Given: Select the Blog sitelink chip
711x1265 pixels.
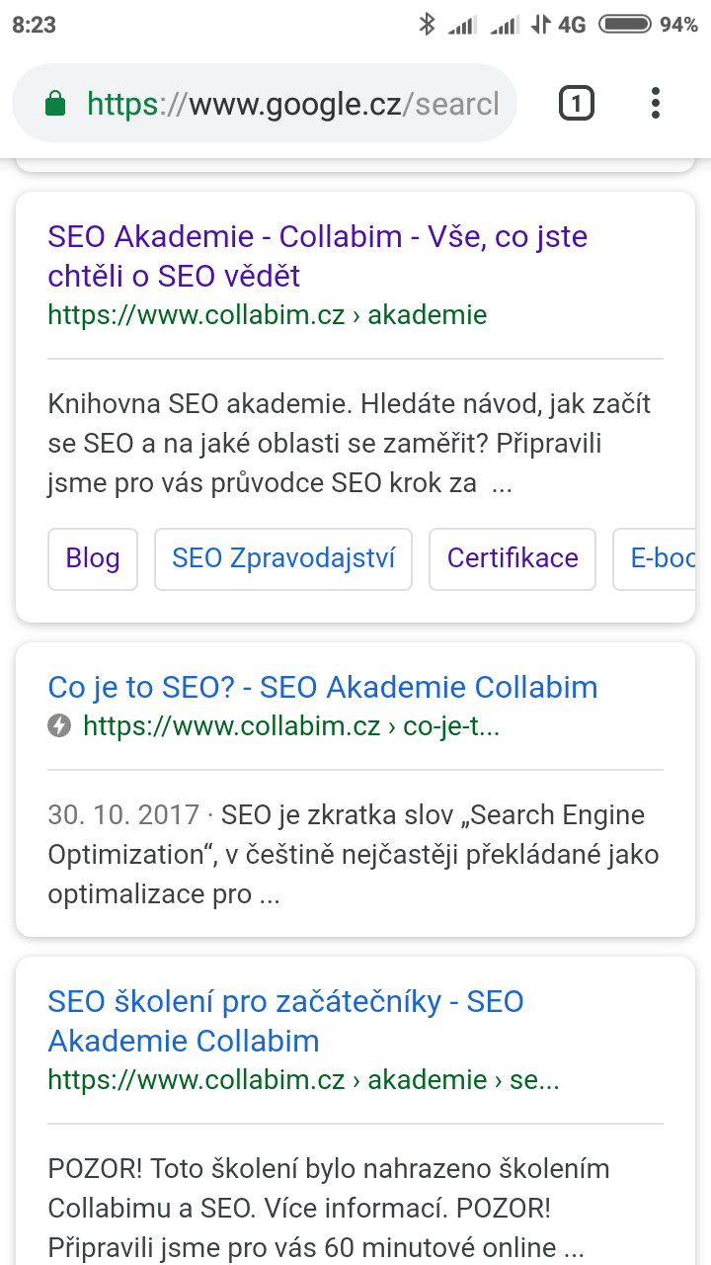Looking at the screenshot, I should tap(93, 558).
